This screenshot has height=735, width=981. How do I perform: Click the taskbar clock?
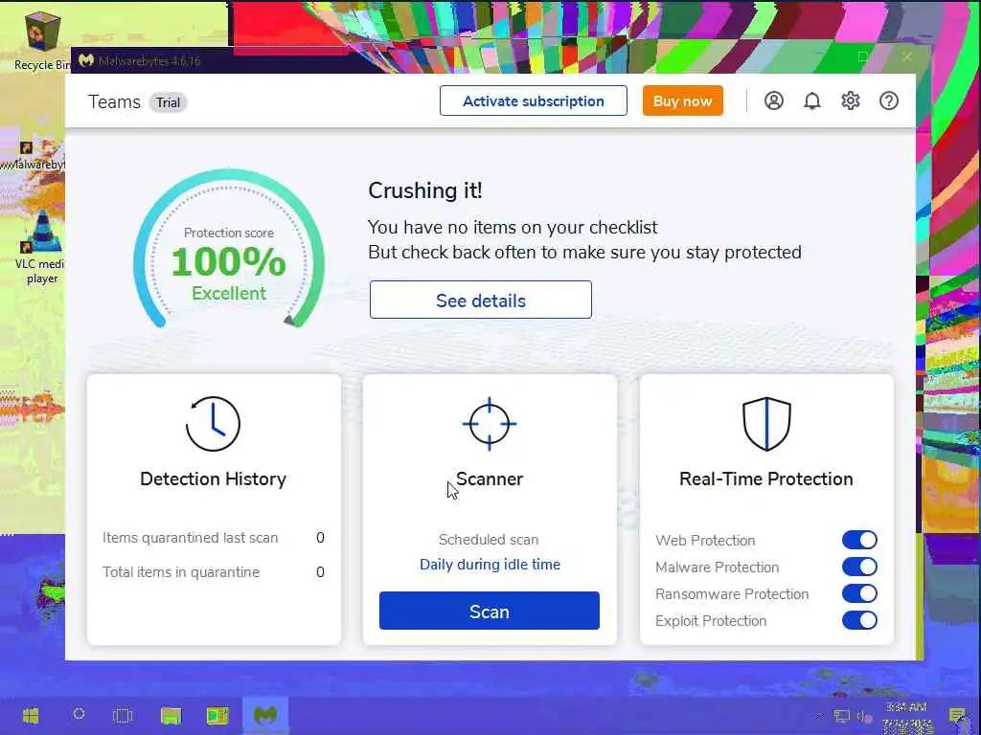908,716
